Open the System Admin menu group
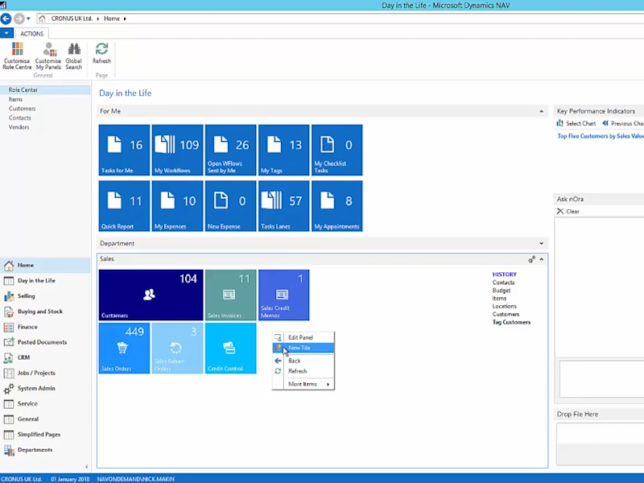 click(45, 389)
